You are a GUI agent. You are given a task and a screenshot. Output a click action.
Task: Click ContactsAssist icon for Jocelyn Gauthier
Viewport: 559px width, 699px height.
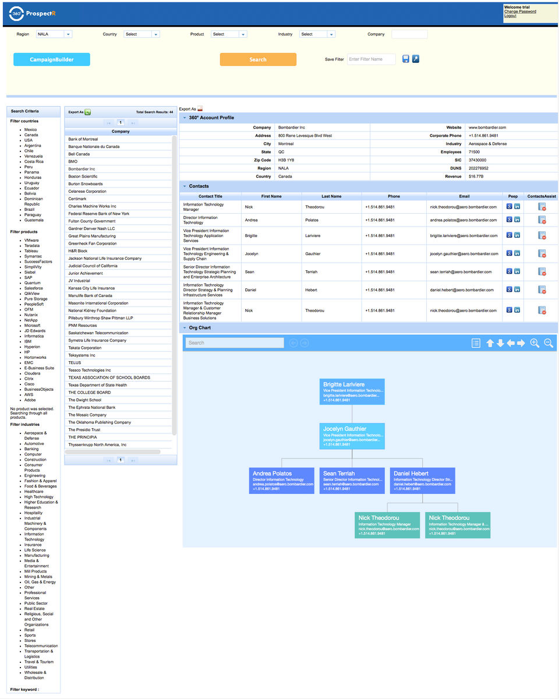pos(542,253)
